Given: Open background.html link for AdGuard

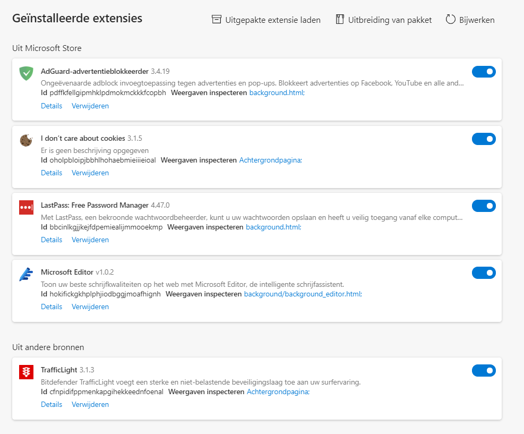Looking at the screenshot, I should (x=277, y=92).
